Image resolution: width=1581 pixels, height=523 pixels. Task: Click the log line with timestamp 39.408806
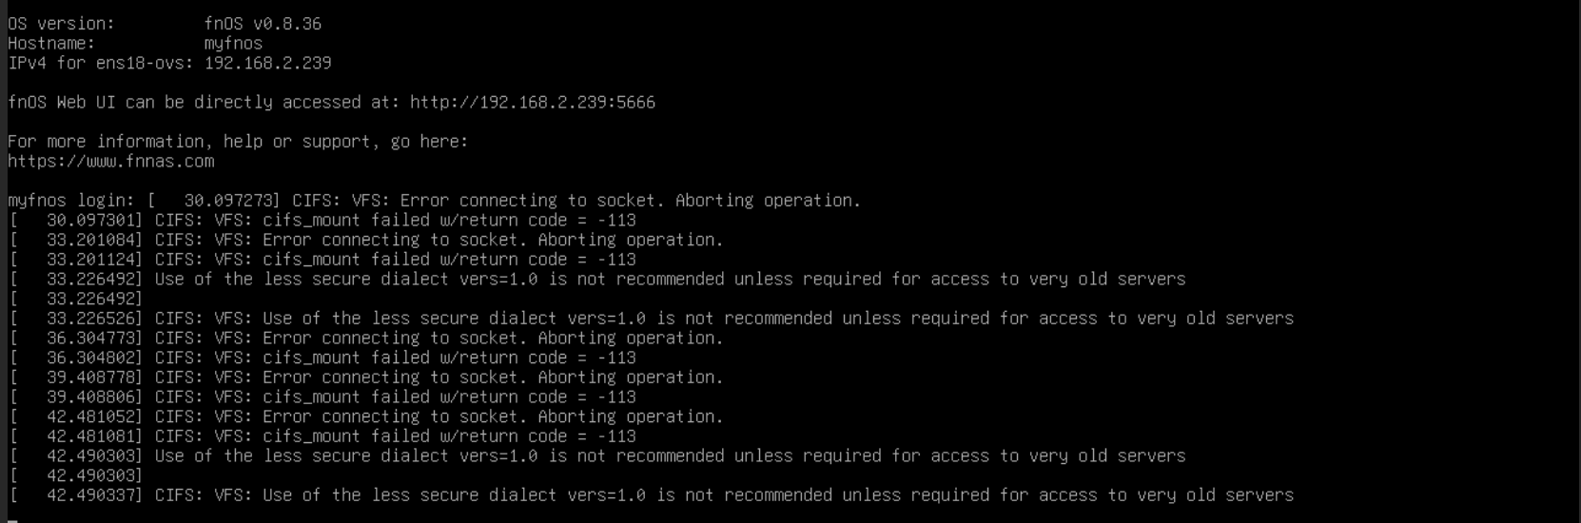322,397
